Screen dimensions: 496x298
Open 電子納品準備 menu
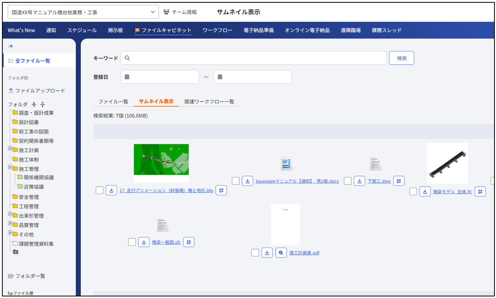pyautogui.click(x=259, y=30)
